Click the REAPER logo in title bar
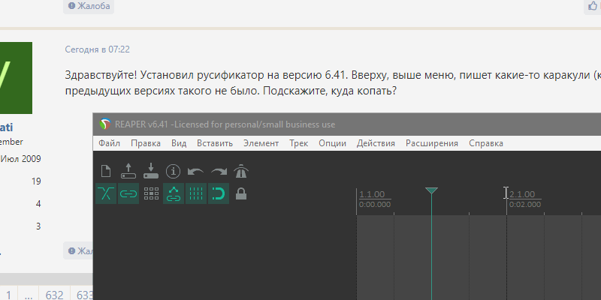The image size is (601, 300). (x=104, y=124)
